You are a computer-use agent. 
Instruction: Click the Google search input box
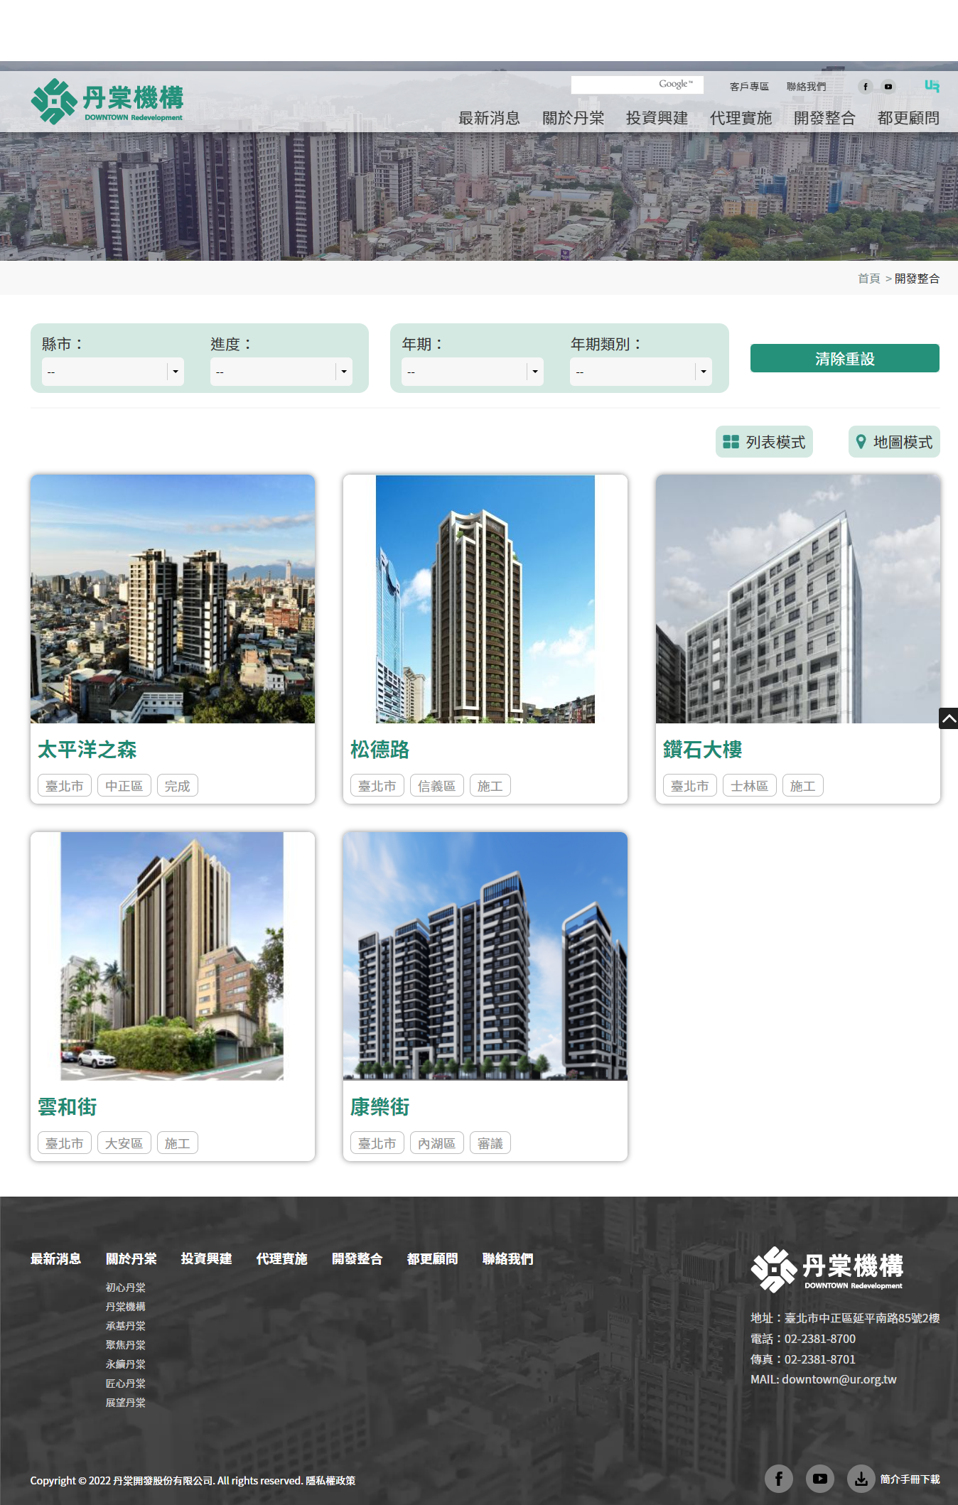(613, 85)
